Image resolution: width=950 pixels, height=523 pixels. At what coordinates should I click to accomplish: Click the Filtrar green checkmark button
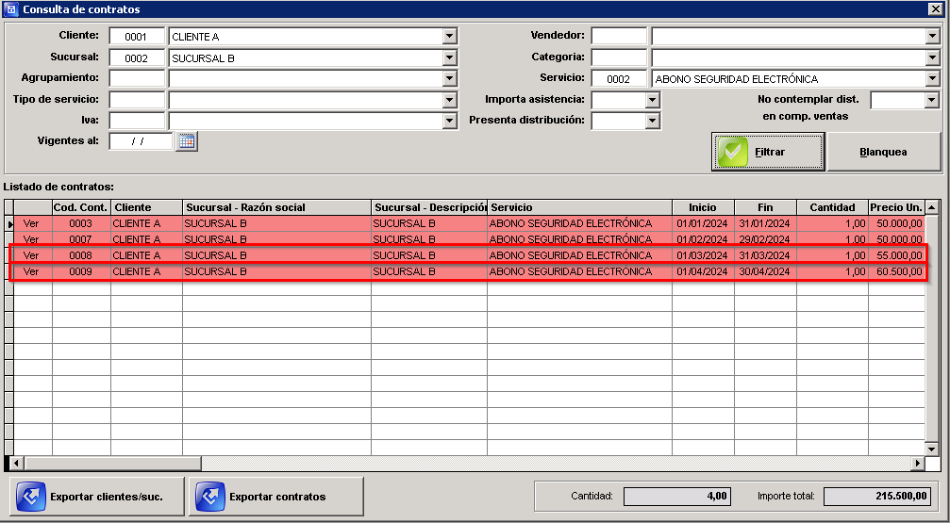(768, 152)
